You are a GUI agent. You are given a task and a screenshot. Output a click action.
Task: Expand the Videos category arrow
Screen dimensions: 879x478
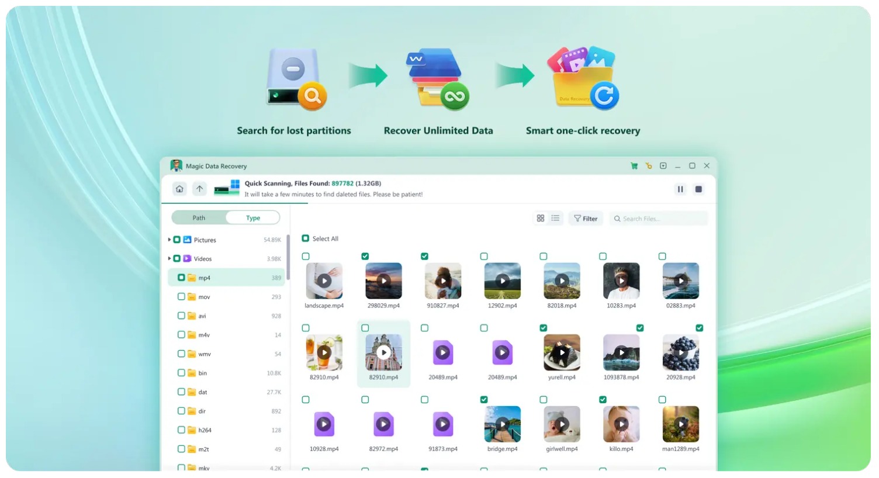(169, 258)
